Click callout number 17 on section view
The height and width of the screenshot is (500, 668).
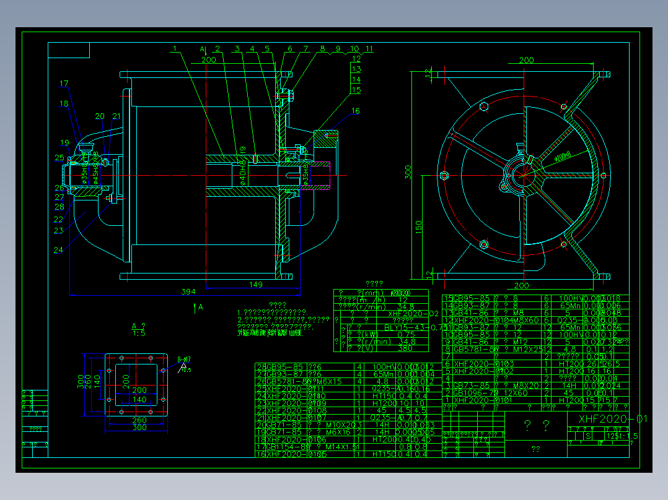point(64,84)
